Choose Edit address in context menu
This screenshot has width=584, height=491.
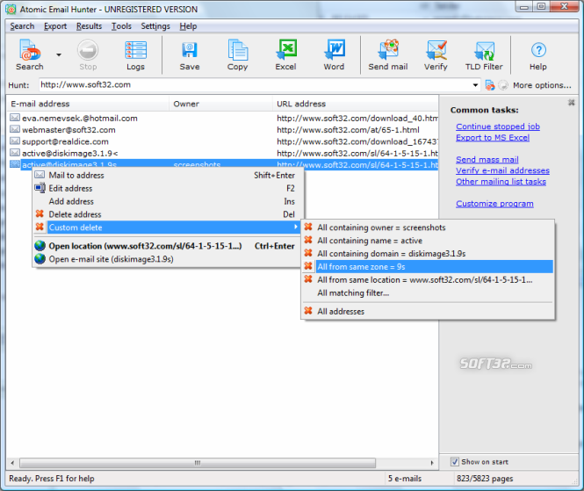click(167, 188)
